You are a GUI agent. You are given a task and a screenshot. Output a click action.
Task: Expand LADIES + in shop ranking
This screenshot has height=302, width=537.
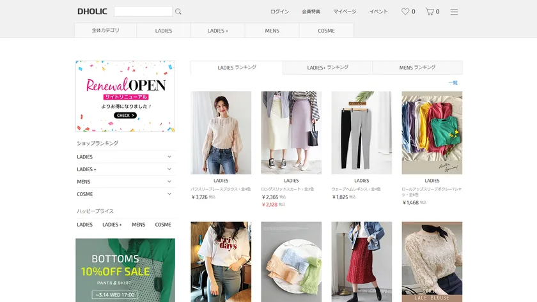click(x=125, y=169)
